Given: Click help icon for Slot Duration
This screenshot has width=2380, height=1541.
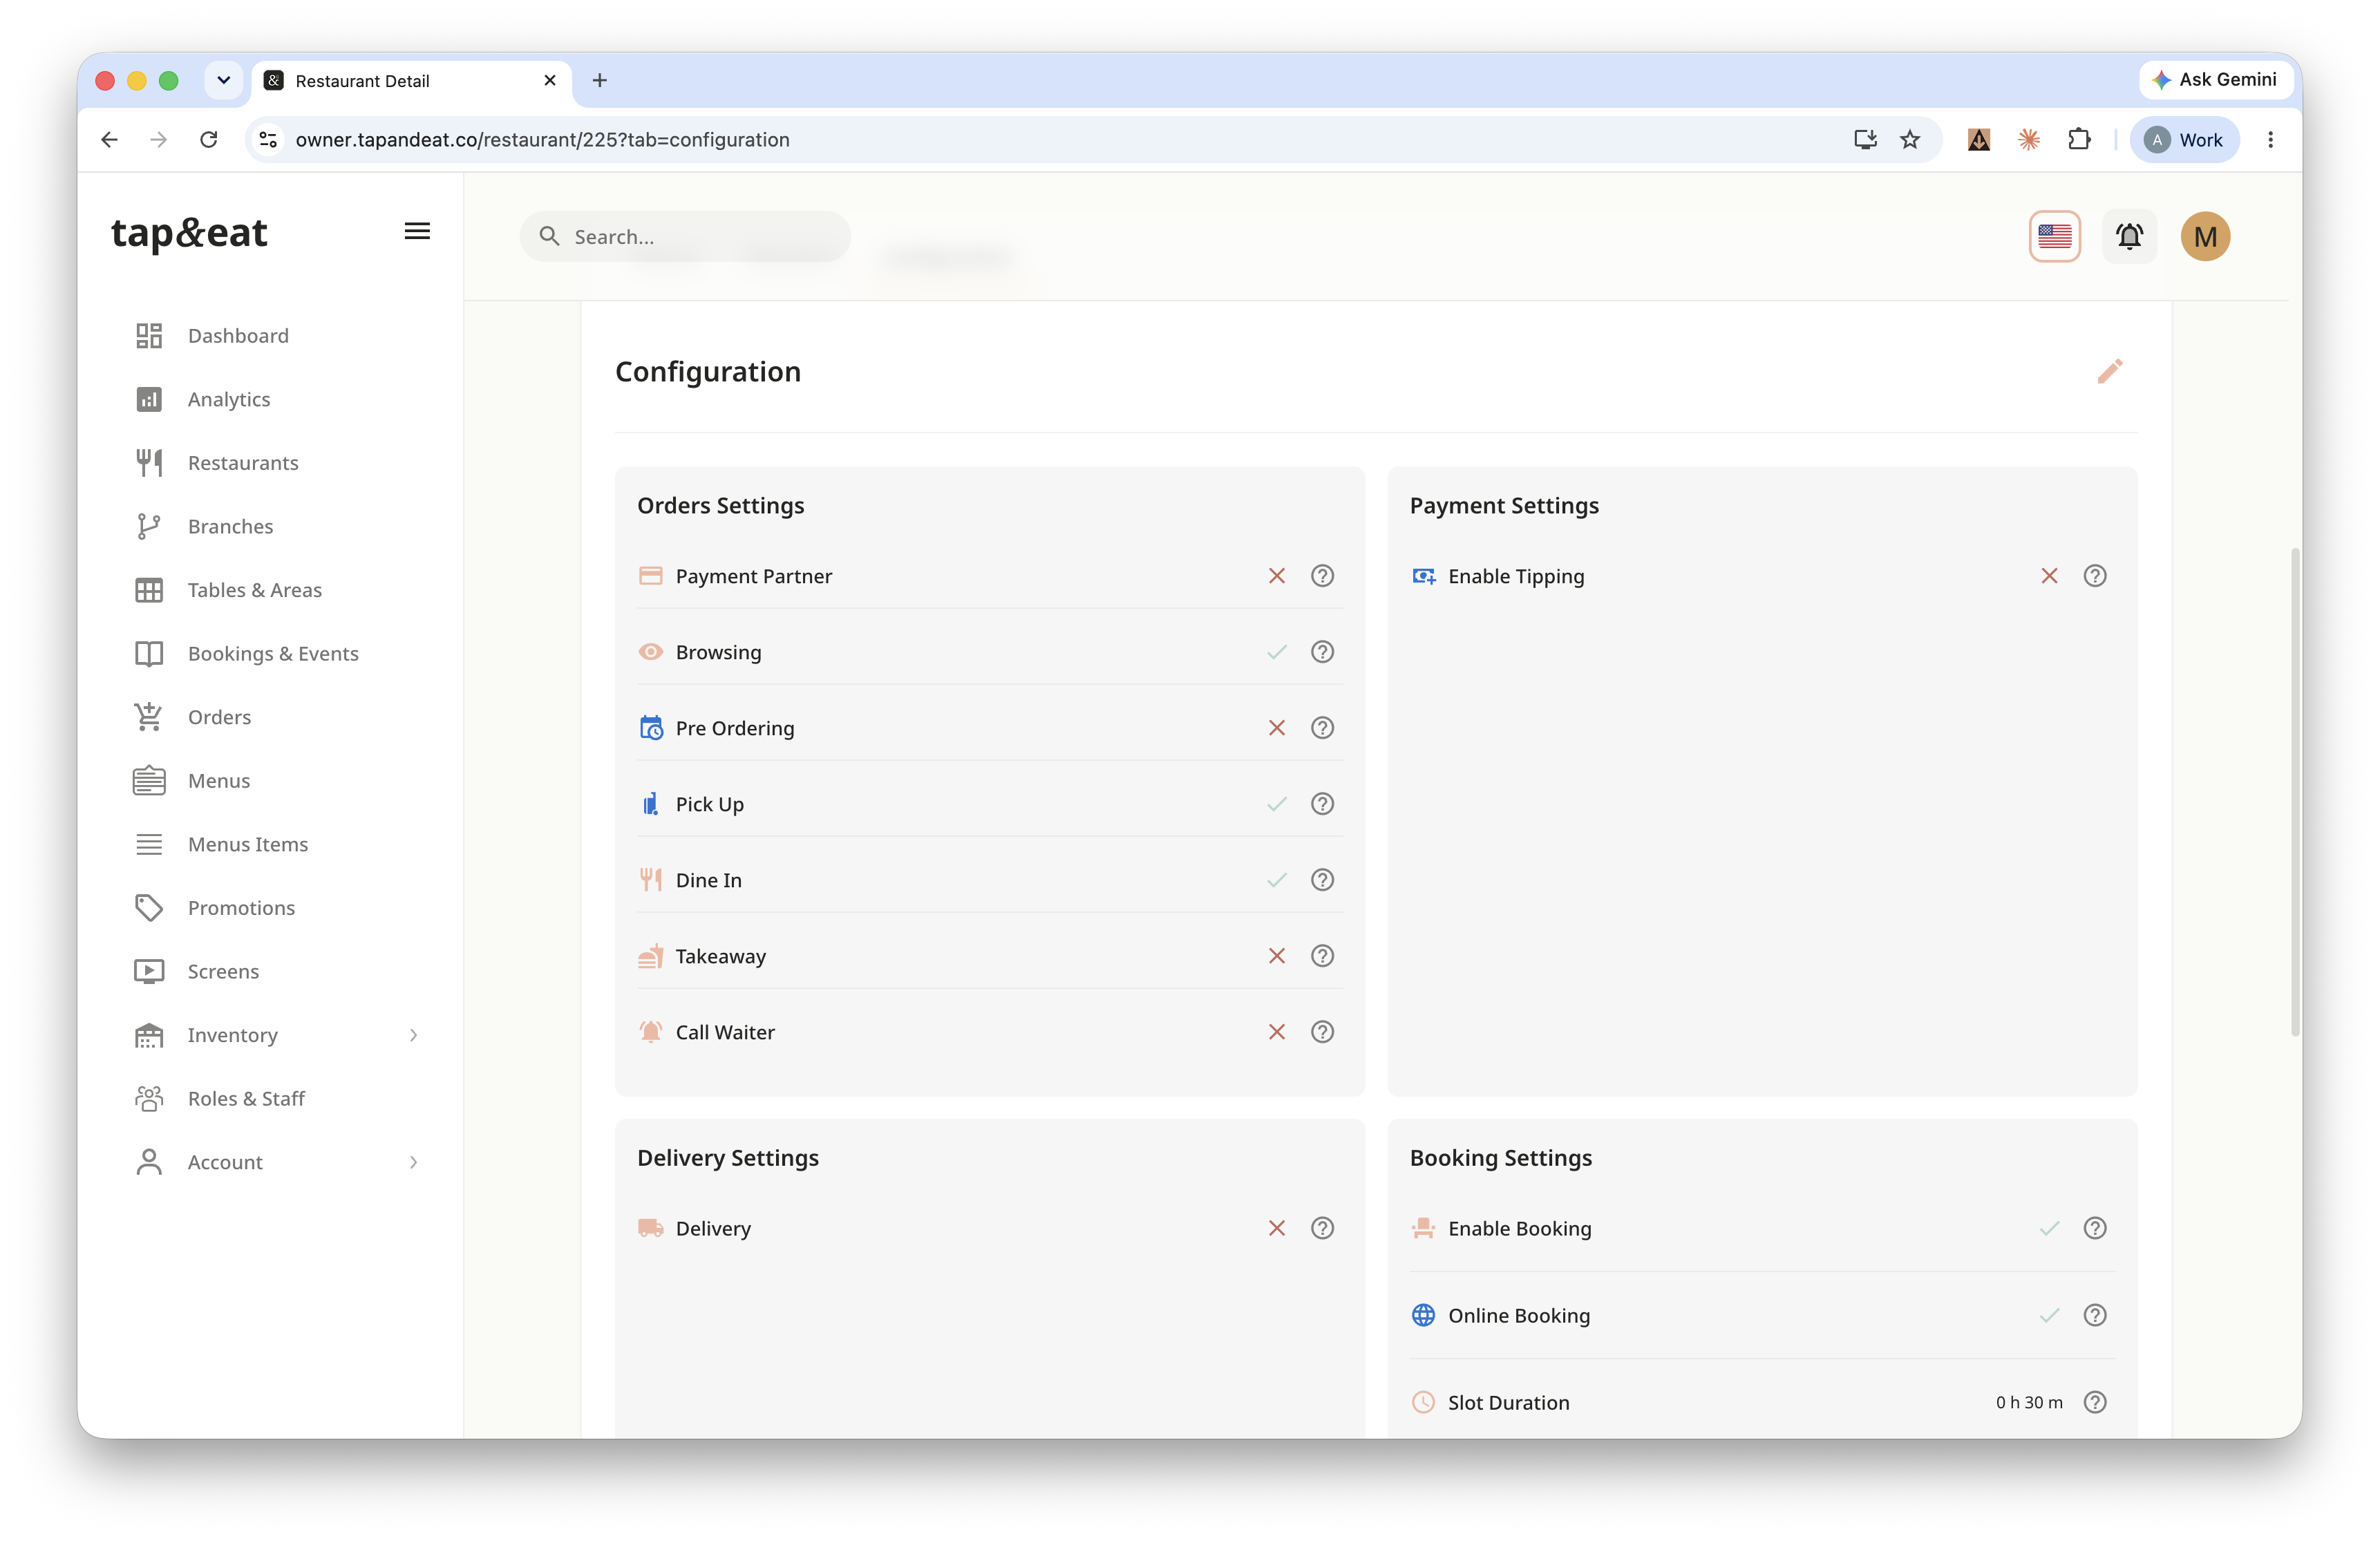Looking at the screenshot, I should click(2095, 1402).
